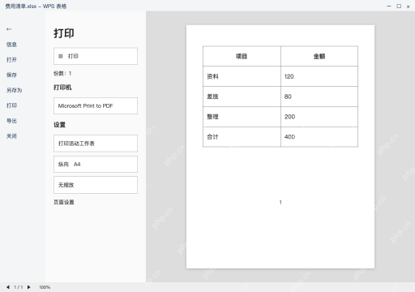Click the 差旅 row cell
The image size is (415, 292).
(x=242, y=97)
